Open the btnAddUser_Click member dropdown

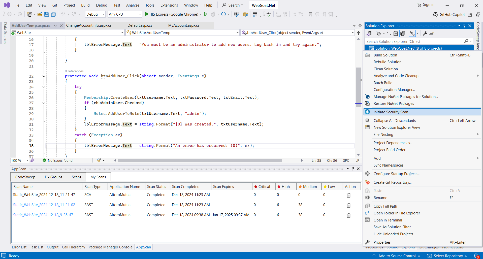click(x=298, y=33)
